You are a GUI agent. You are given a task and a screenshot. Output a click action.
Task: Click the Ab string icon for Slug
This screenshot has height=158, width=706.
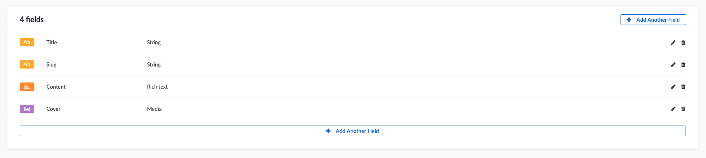27,64
